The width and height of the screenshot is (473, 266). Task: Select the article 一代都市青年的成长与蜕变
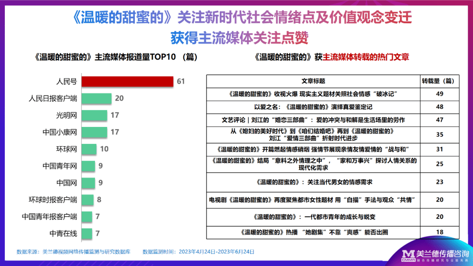[313, 217]
